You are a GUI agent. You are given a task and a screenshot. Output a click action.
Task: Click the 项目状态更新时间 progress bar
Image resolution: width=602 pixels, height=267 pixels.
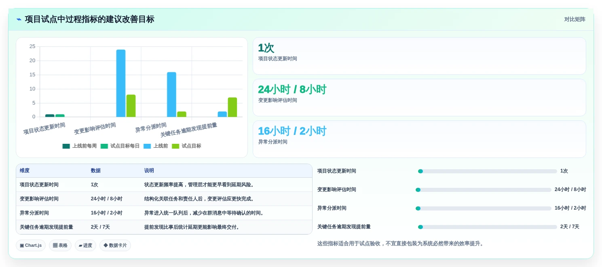point(488,171)
